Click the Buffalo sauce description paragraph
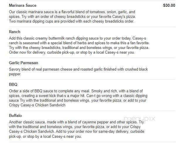Image resolution: width=192 pixels, height=143 pixels. [x=77, y=129]
